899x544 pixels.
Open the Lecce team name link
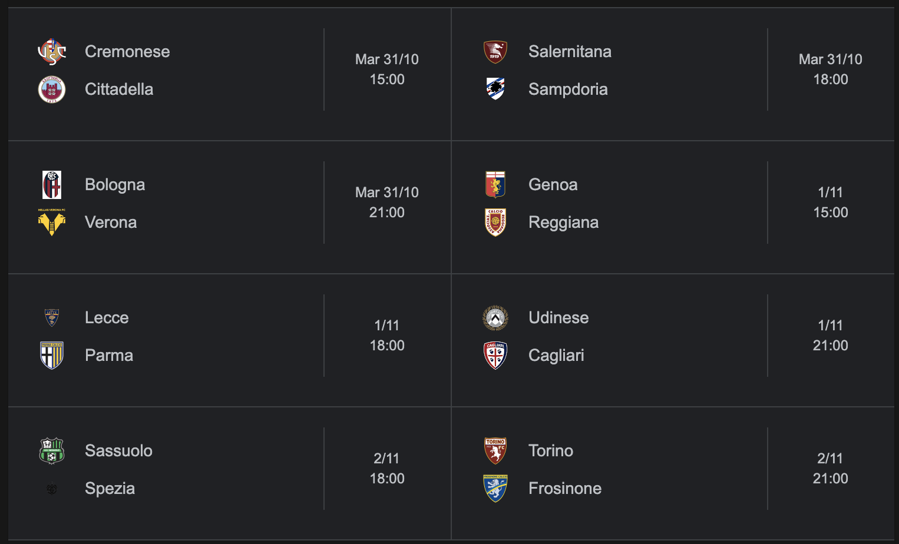tap(107, 318)
